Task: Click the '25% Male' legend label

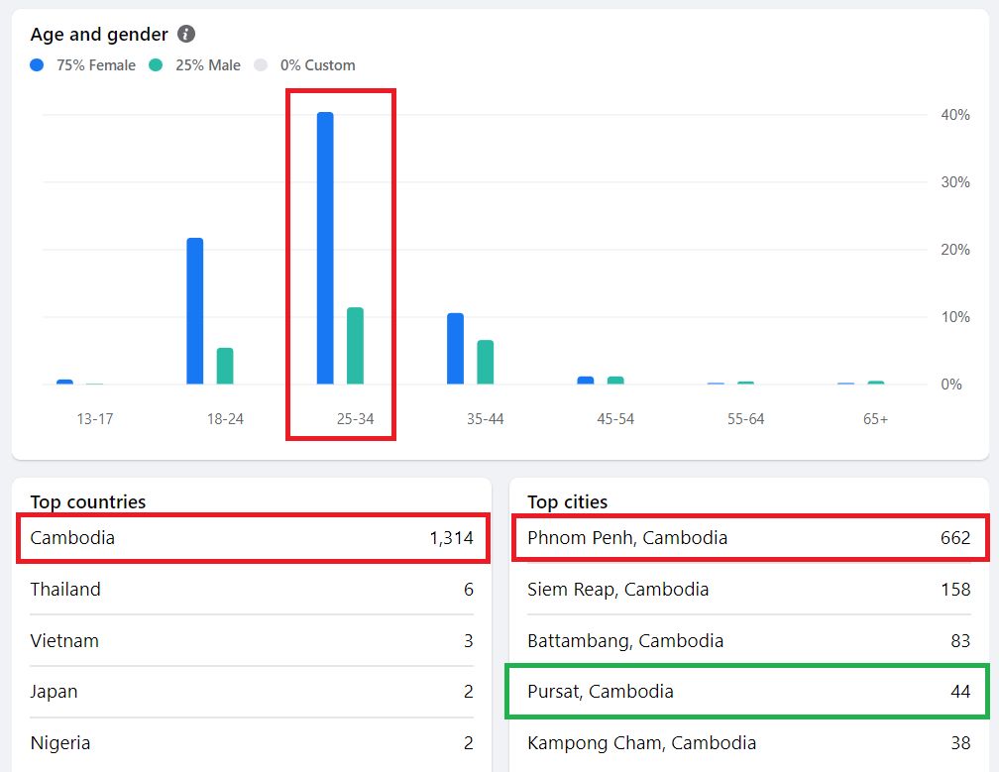Action: 208,65
